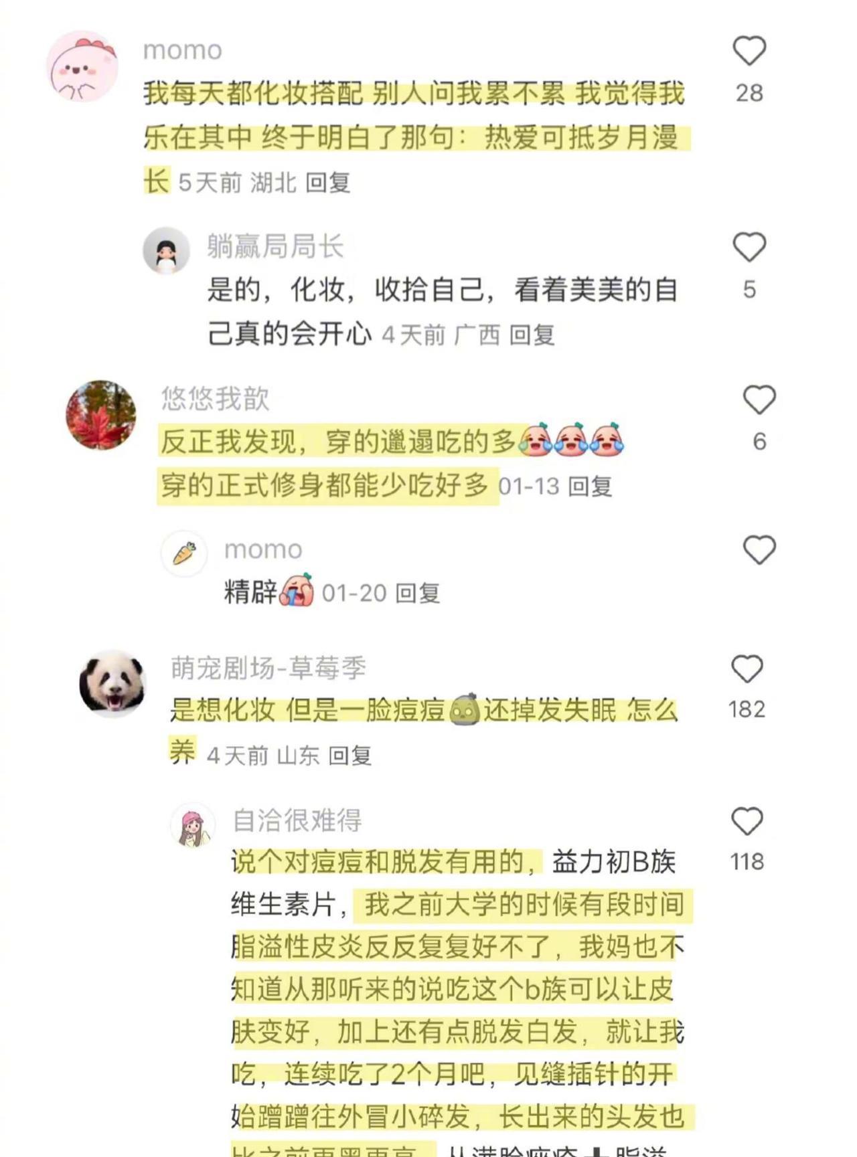Like momo's 精辟 reply
The width and height of the screenshot is (857, 1157).
tap(759, 550)
